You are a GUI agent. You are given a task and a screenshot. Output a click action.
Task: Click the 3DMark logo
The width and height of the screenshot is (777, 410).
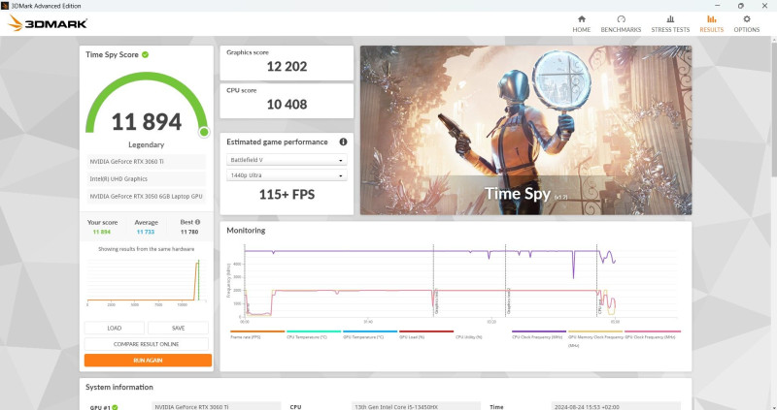(x=48, y=23)
